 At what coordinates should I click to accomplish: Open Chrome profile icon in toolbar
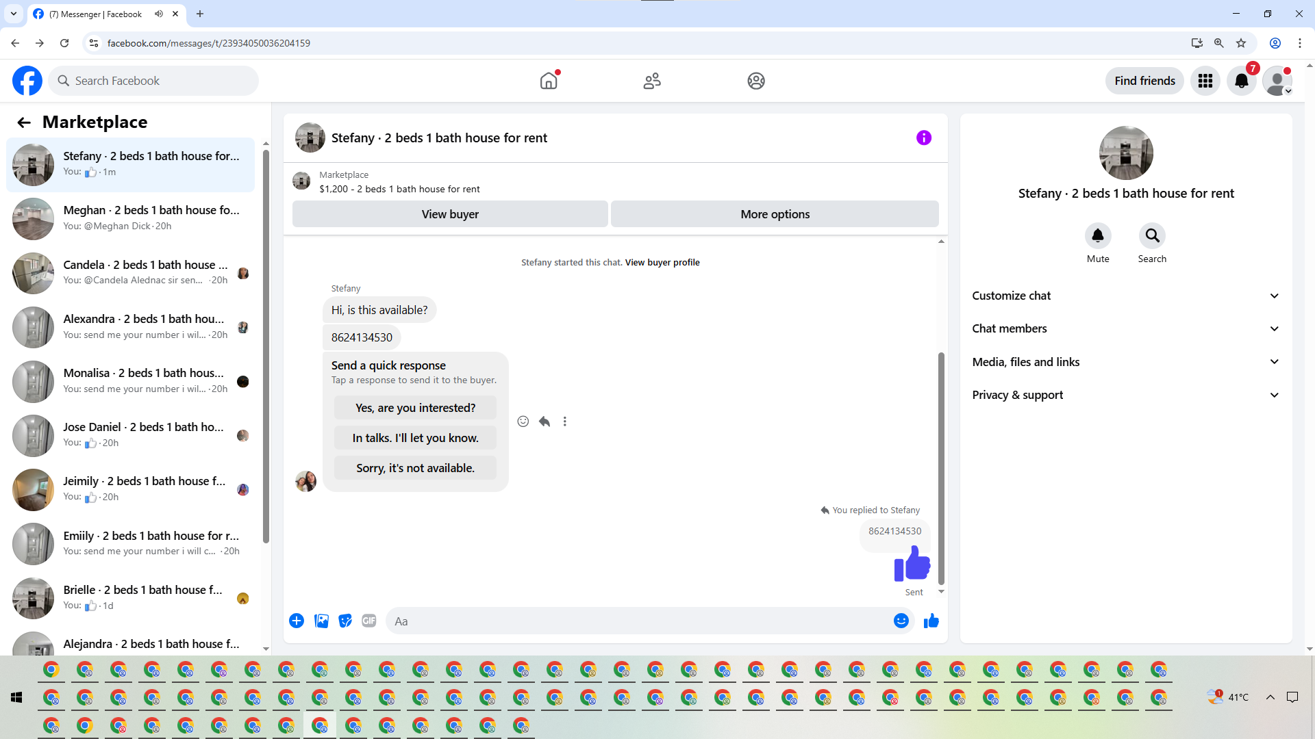coord(1275,43)
